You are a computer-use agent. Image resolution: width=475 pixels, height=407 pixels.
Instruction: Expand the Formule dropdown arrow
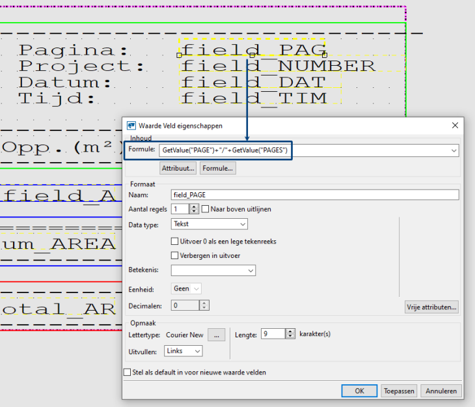454,150
